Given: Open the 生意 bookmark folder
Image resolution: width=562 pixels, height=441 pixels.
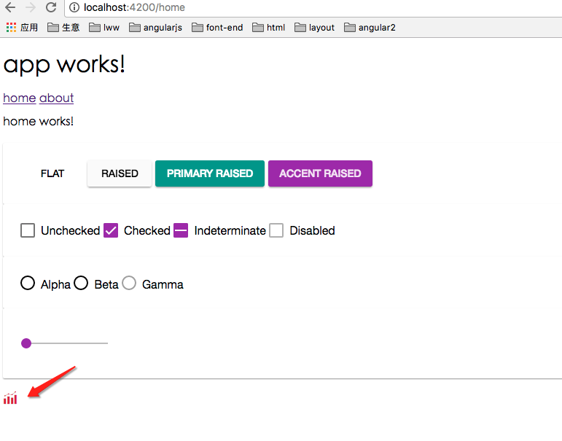Looking at the screenshot, I should click(63, 27).
